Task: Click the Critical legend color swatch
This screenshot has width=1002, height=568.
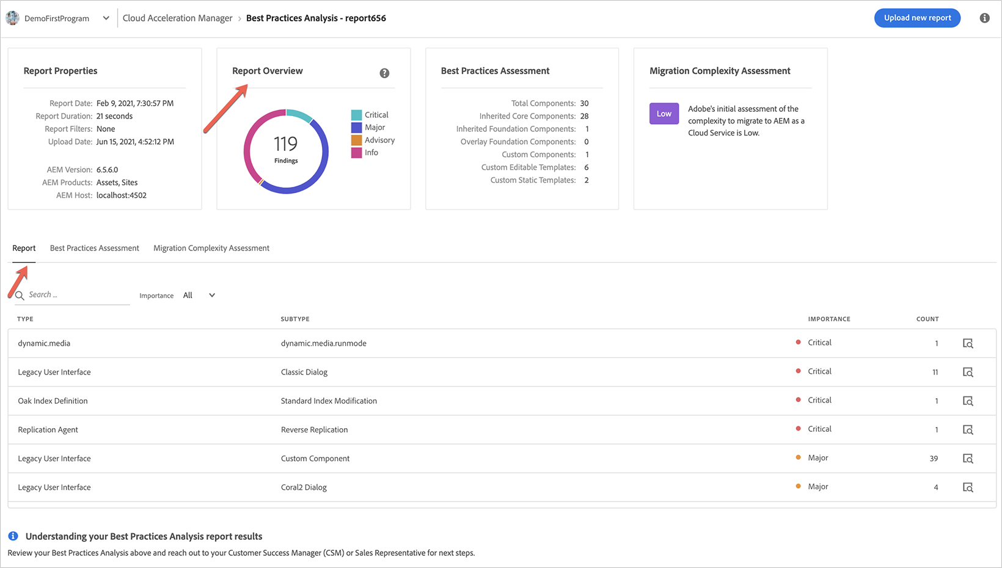Action: [357, 115]
